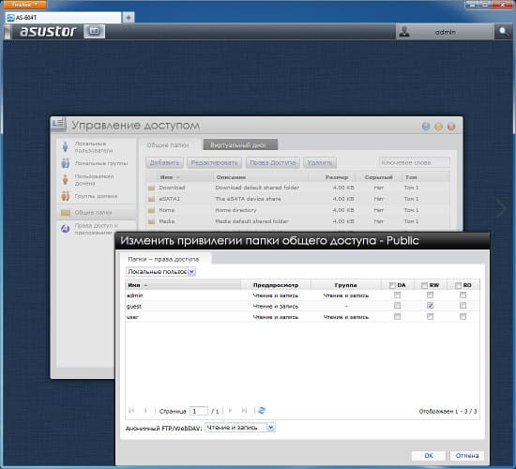This screenshot has height=469, width=516.
Task: Select the user row name
Action: pyautogui.click(x=132, y=317)
